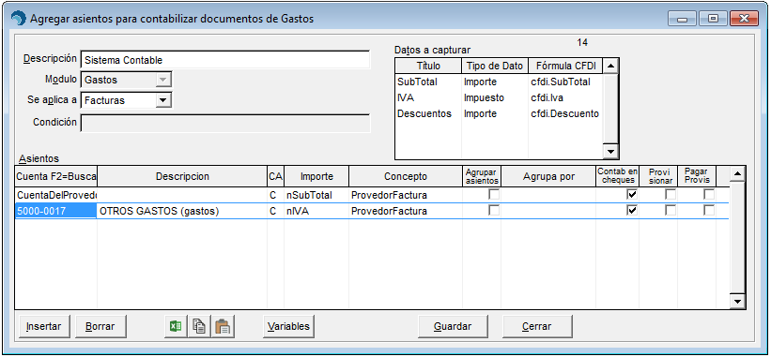
Task: Click the Agrupa por column header
Action: 548,176
